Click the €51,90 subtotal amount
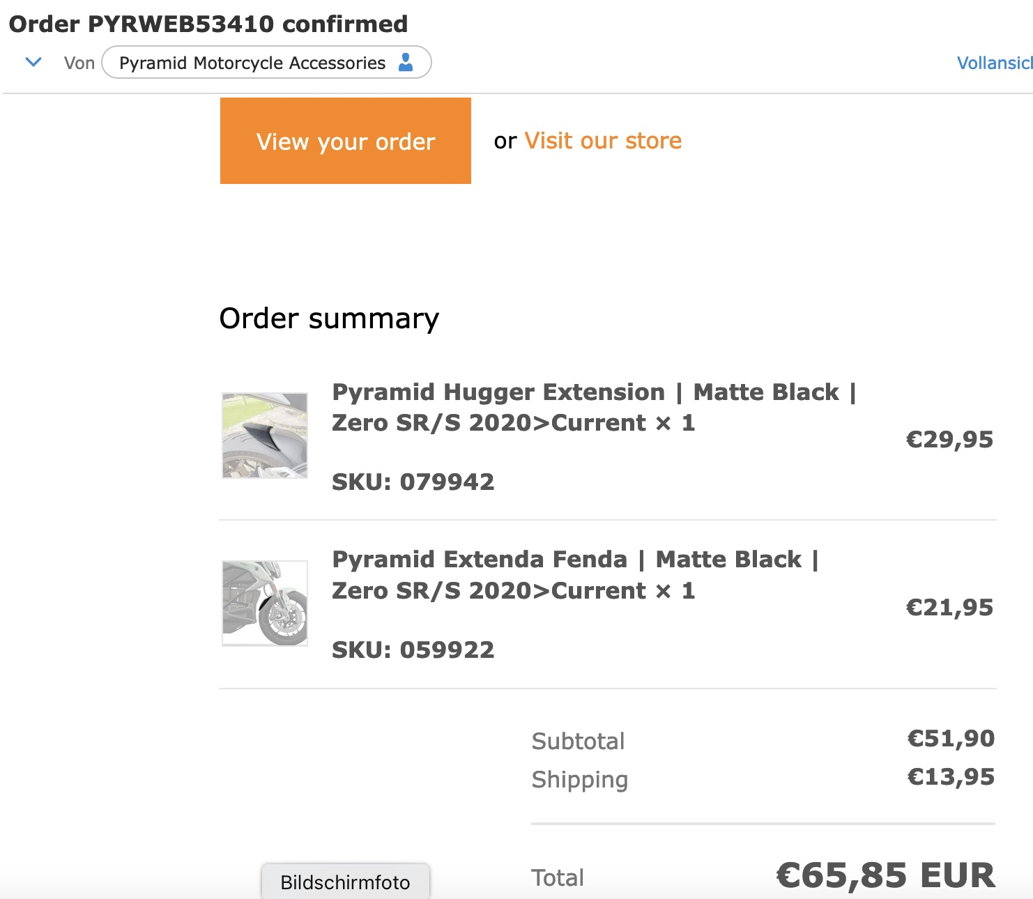Viewport: 1033px width, 899px height. click(951, 739)
